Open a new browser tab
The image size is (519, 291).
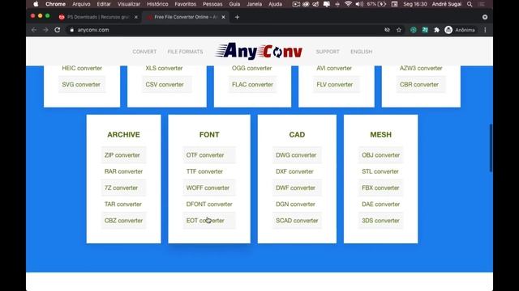click(237, 17)
